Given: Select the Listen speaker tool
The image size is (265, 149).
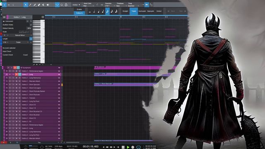Looking at the screenshot, I should point(48,5).
